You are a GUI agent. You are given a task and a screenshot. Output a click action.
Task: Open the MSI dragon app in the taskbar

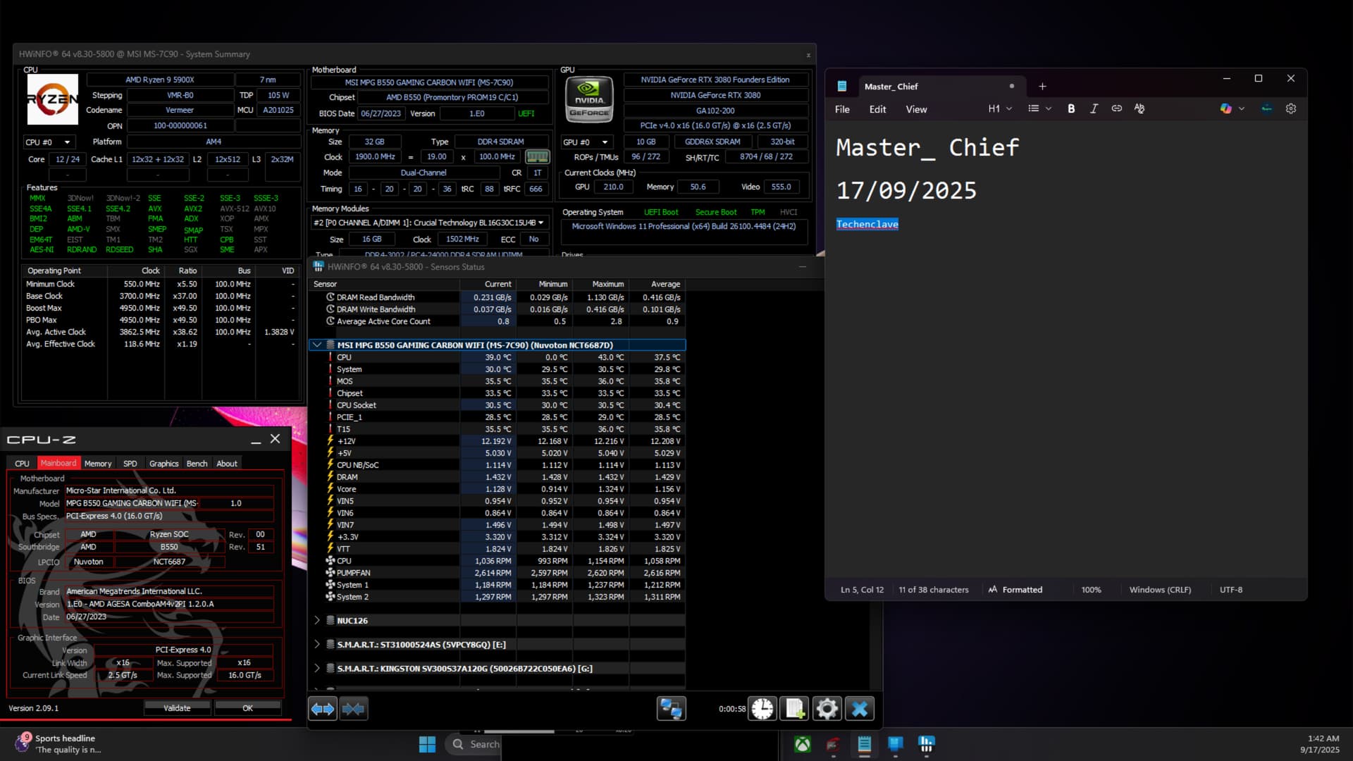tap(834, 744)
